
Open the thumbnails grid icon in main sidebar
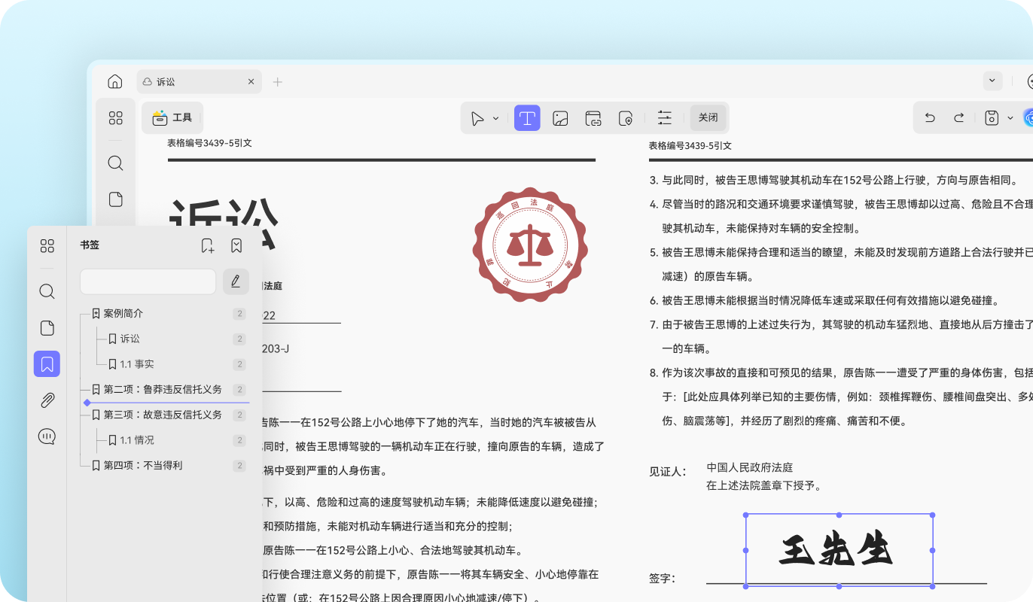pyautogui.click(x=115, y=118)
